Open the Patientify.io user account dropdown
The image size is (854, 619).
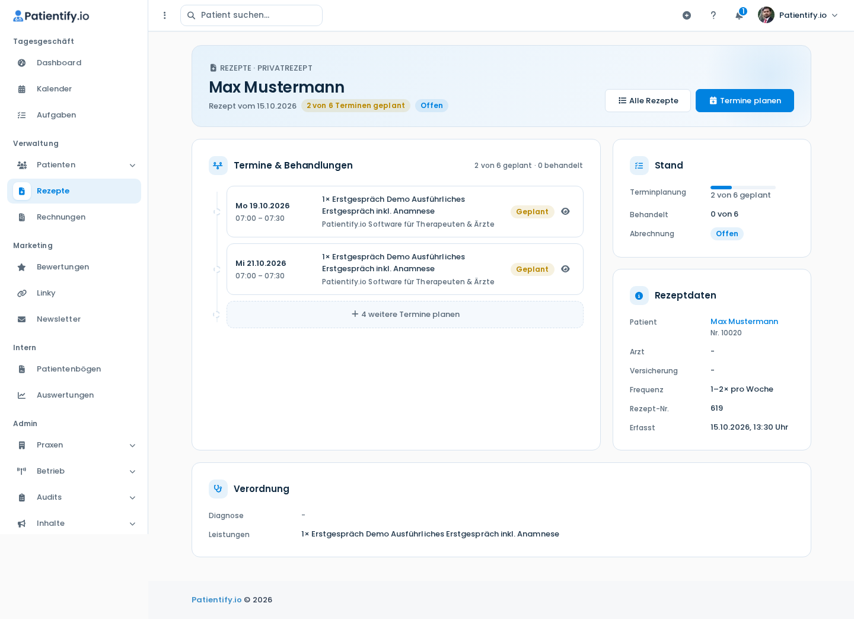click(x=798, y=15)
